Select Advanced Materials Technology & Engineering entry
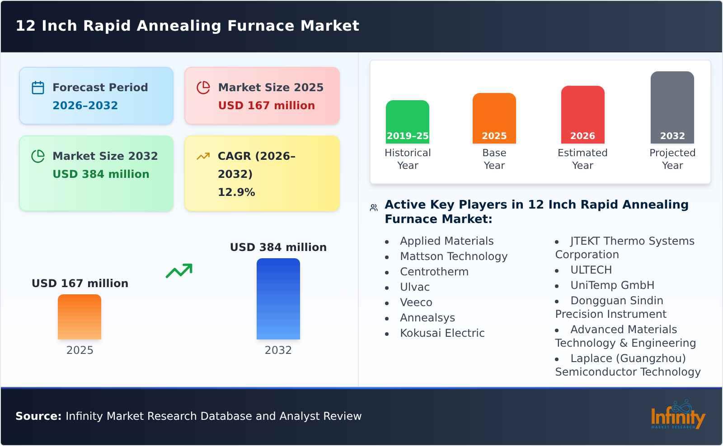 [626, 336]
